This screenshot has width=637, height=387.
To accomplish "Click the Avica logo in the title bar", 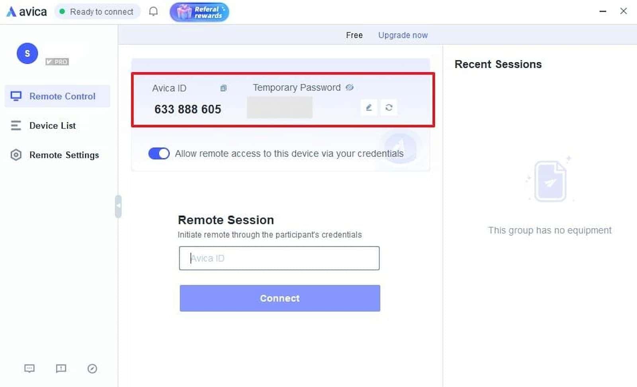I will point(25,12).
